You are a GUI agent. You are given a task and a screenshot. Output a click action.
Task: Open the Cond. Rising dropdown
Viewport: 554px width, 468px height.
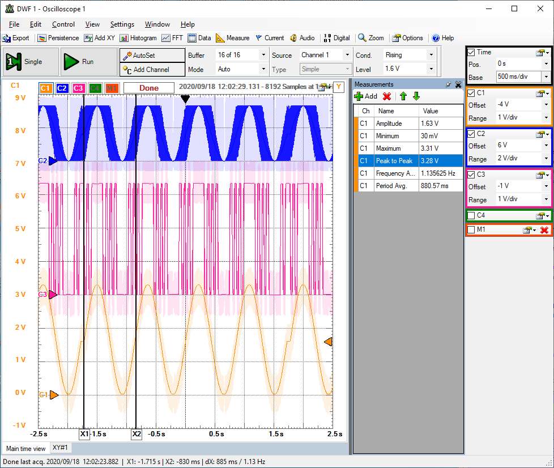coord(431,55)
